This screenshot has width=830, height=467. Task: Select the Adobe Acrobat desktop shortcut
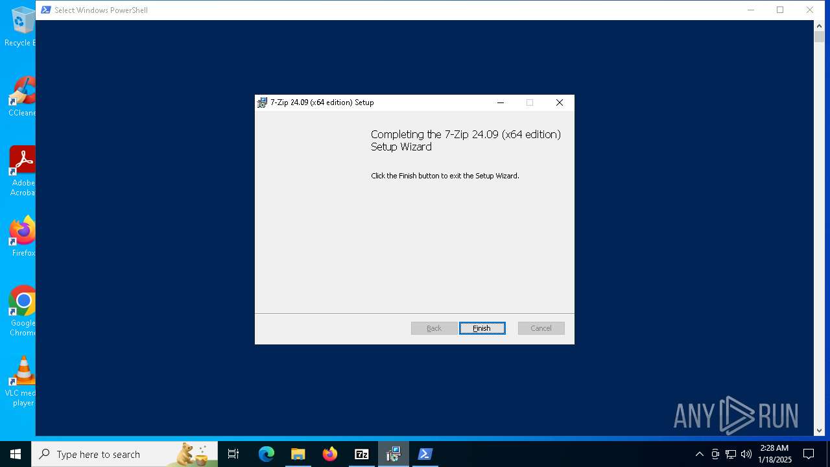click(x=22, y=171)
